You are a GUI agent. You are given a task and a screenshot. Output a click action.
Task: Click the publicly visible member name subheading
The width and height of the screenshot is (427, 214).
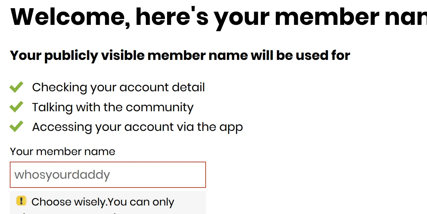click(180, 55)
